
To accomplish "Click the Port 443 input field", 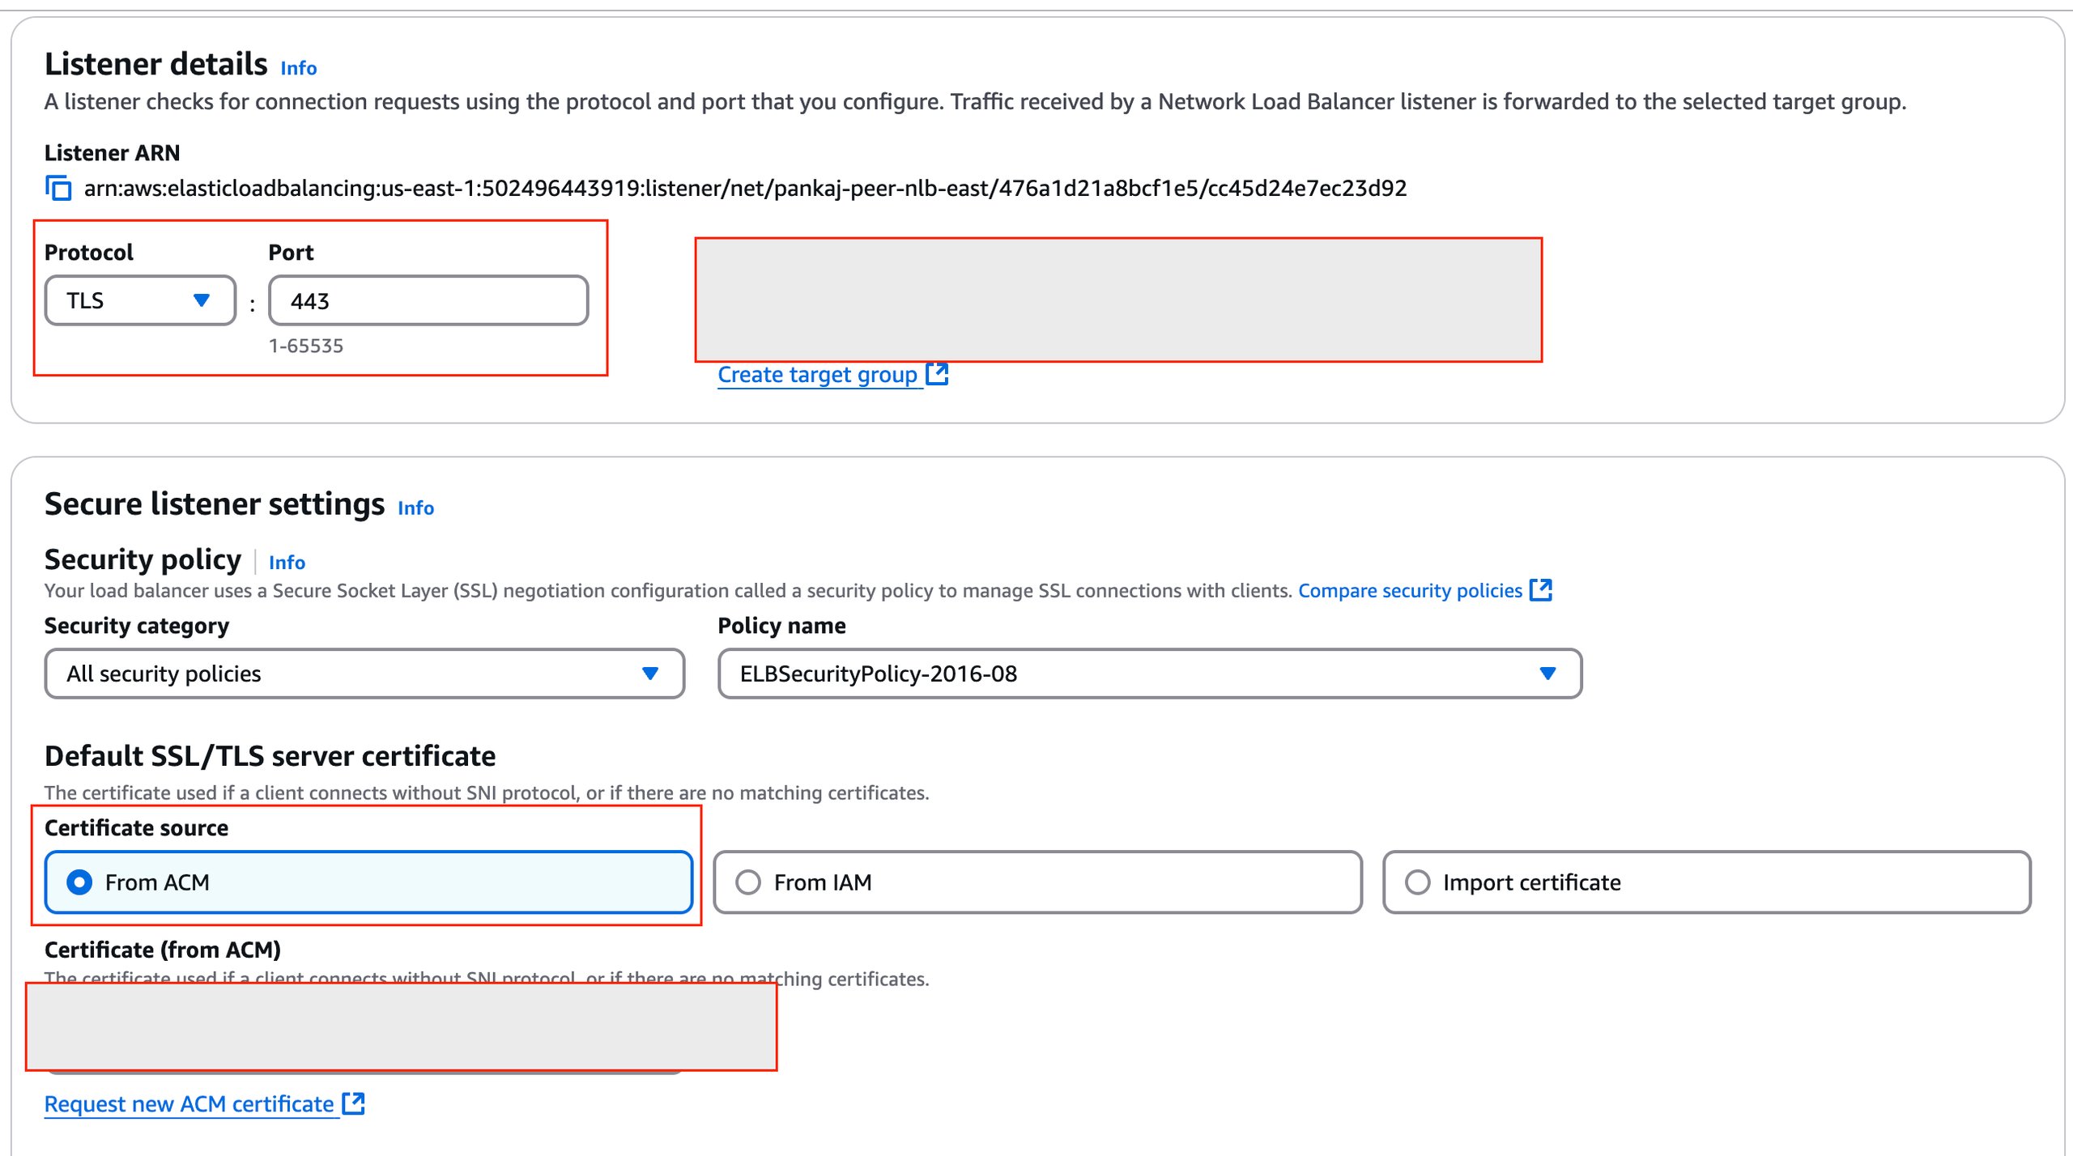I will pyautogui.click(x=428, y=301).
